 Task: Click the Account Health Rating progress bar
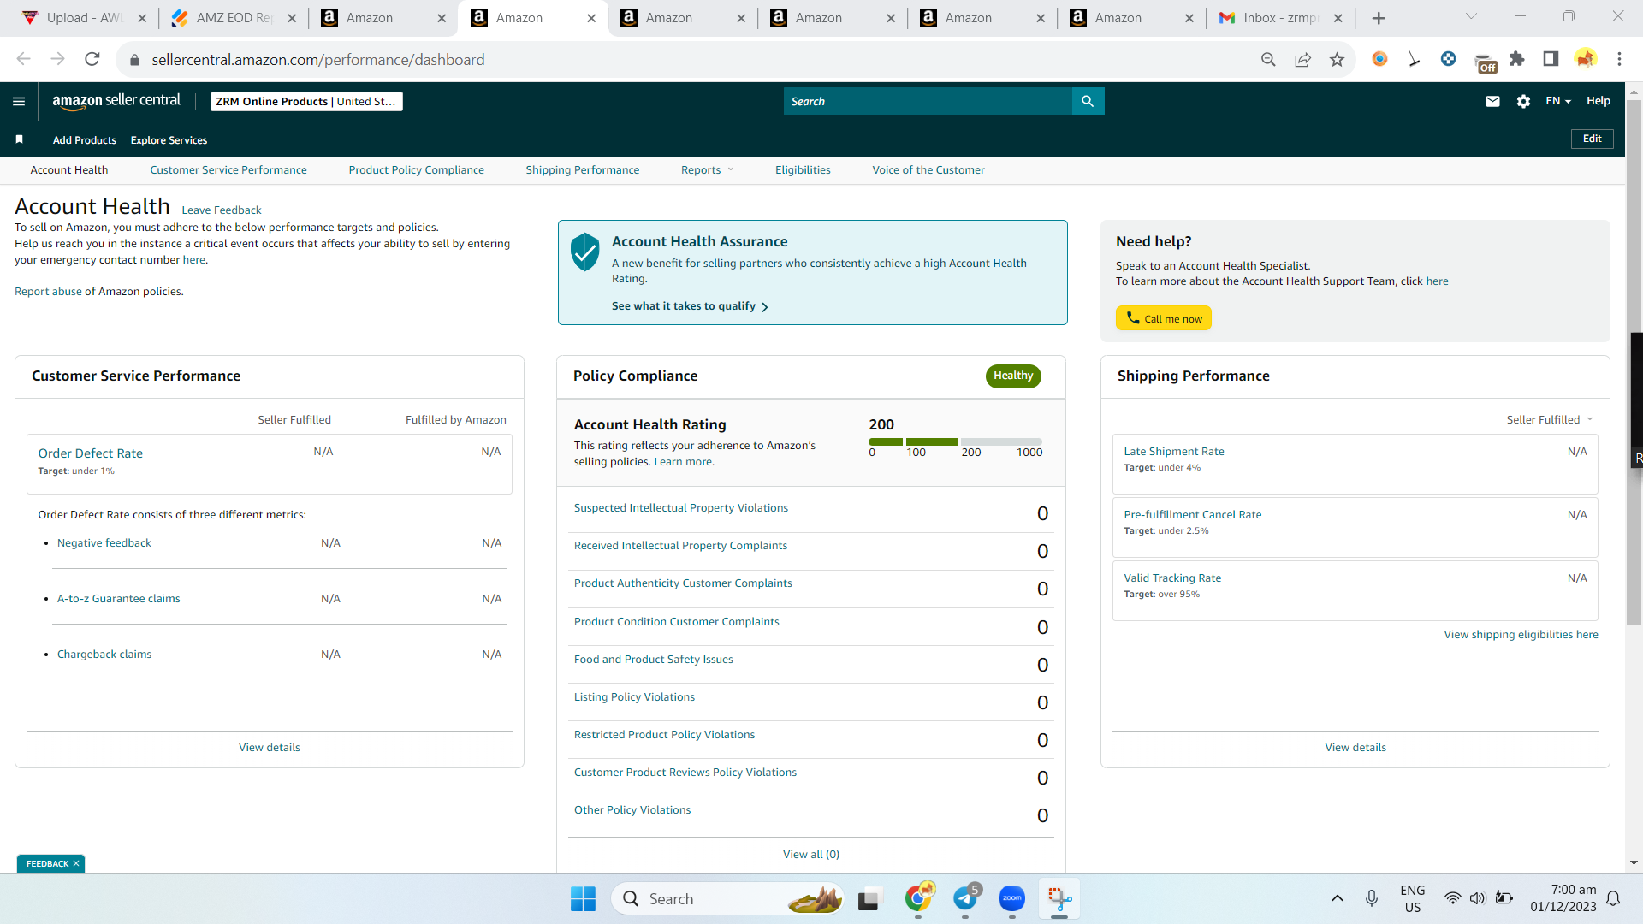(x=955, y=441)
